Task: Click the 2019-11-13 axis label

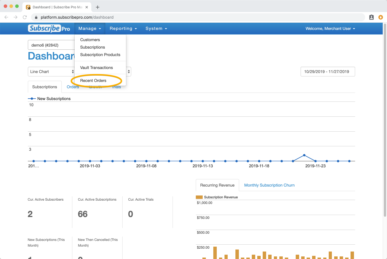Action: 203,166
